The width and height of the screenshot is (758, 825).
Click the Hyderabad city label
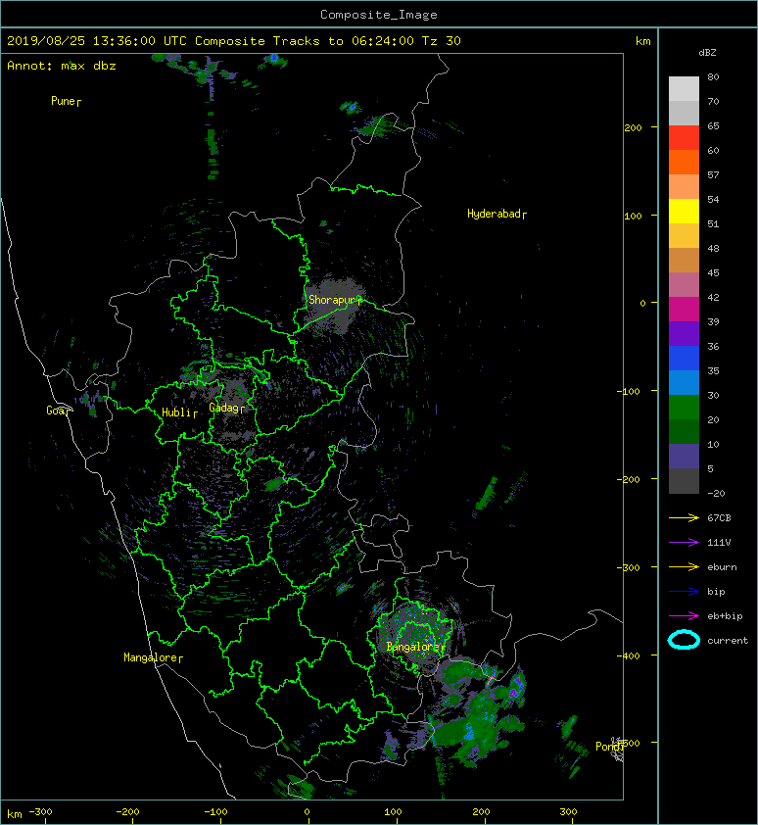point(494,214)
